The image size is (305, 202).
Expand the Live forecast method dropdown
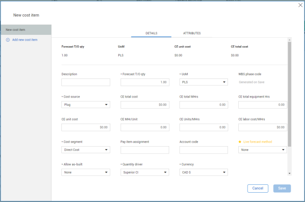(x=262, y=150)
